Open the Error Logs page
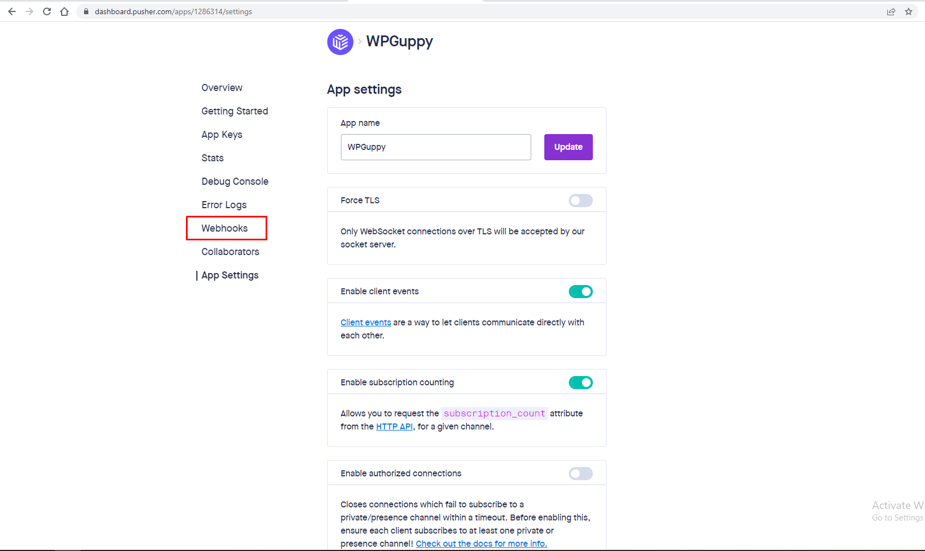The height and width of the screenshot is (551, 925). click(x=224, y=205)
